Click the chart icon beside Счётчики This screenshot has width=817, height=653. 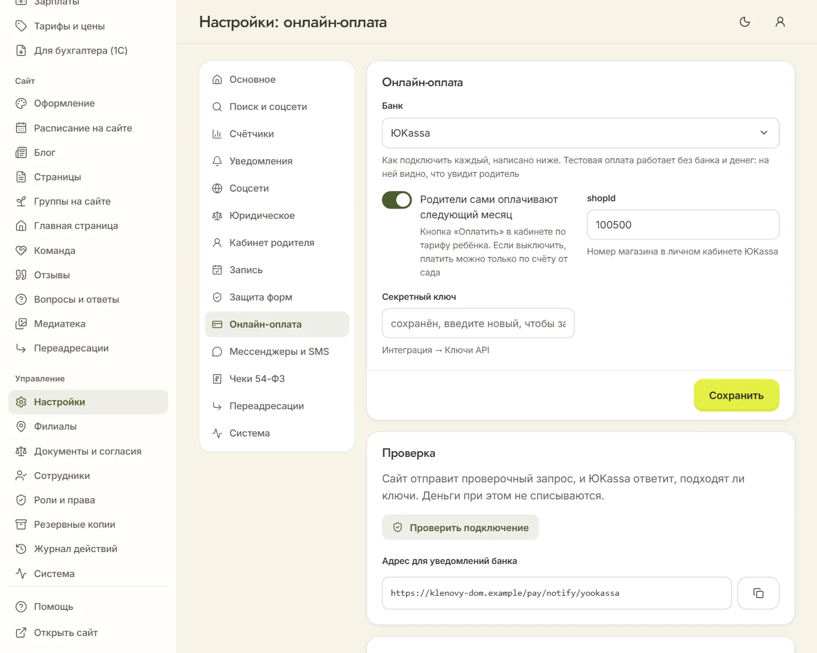pos(217,134)
